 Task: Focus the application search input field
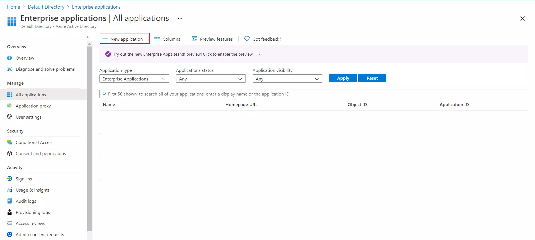(x=313, y=94)
